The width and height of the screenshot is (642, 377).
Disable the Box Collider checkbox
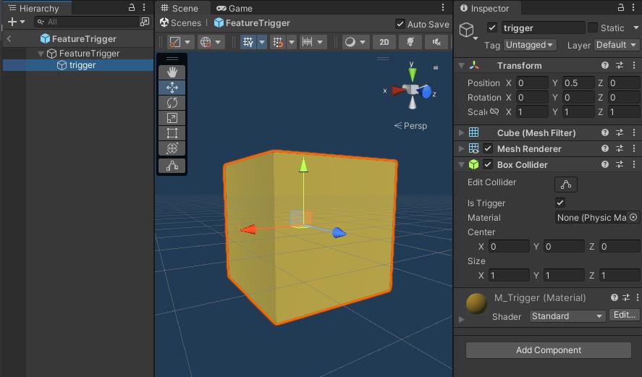(x=488, y=164)
